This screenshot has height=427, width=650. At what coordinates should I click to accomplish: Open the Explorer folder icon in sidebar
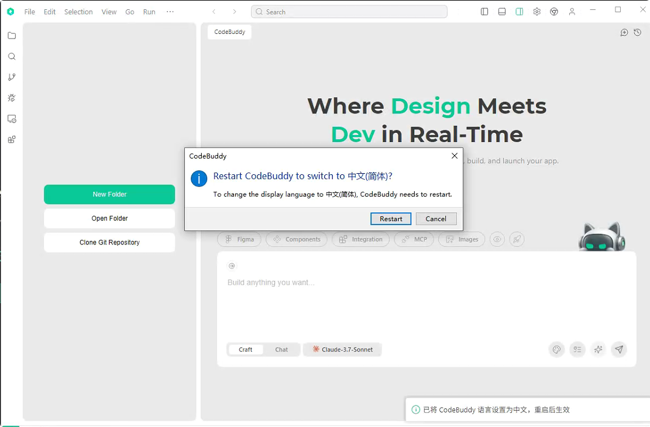click(x=11, y=35)
